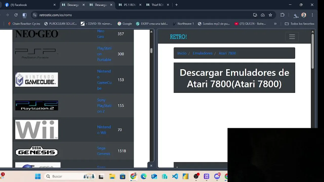This screenshot has height=182, width=324.
Task: Focus the address bar URL retrostic.com/es/roms
Action: (x=56, y=15)
